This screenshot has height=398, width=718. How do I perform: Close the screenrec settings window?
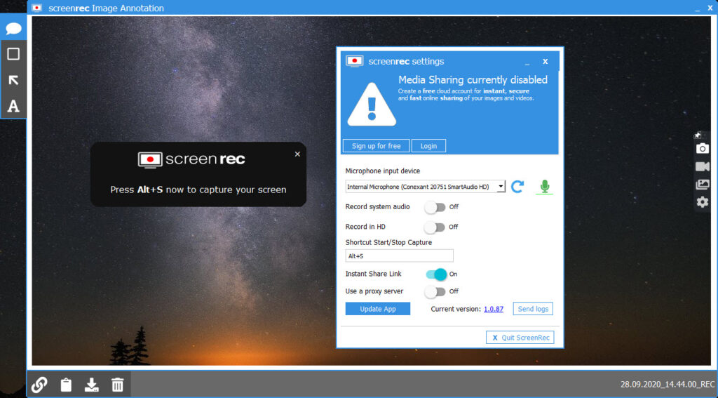click(x=545, y=61)
